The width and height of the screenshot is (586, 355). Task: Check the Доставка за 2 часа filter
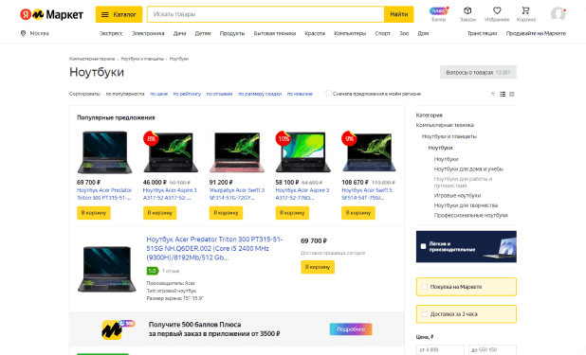[x=425, y=314]
